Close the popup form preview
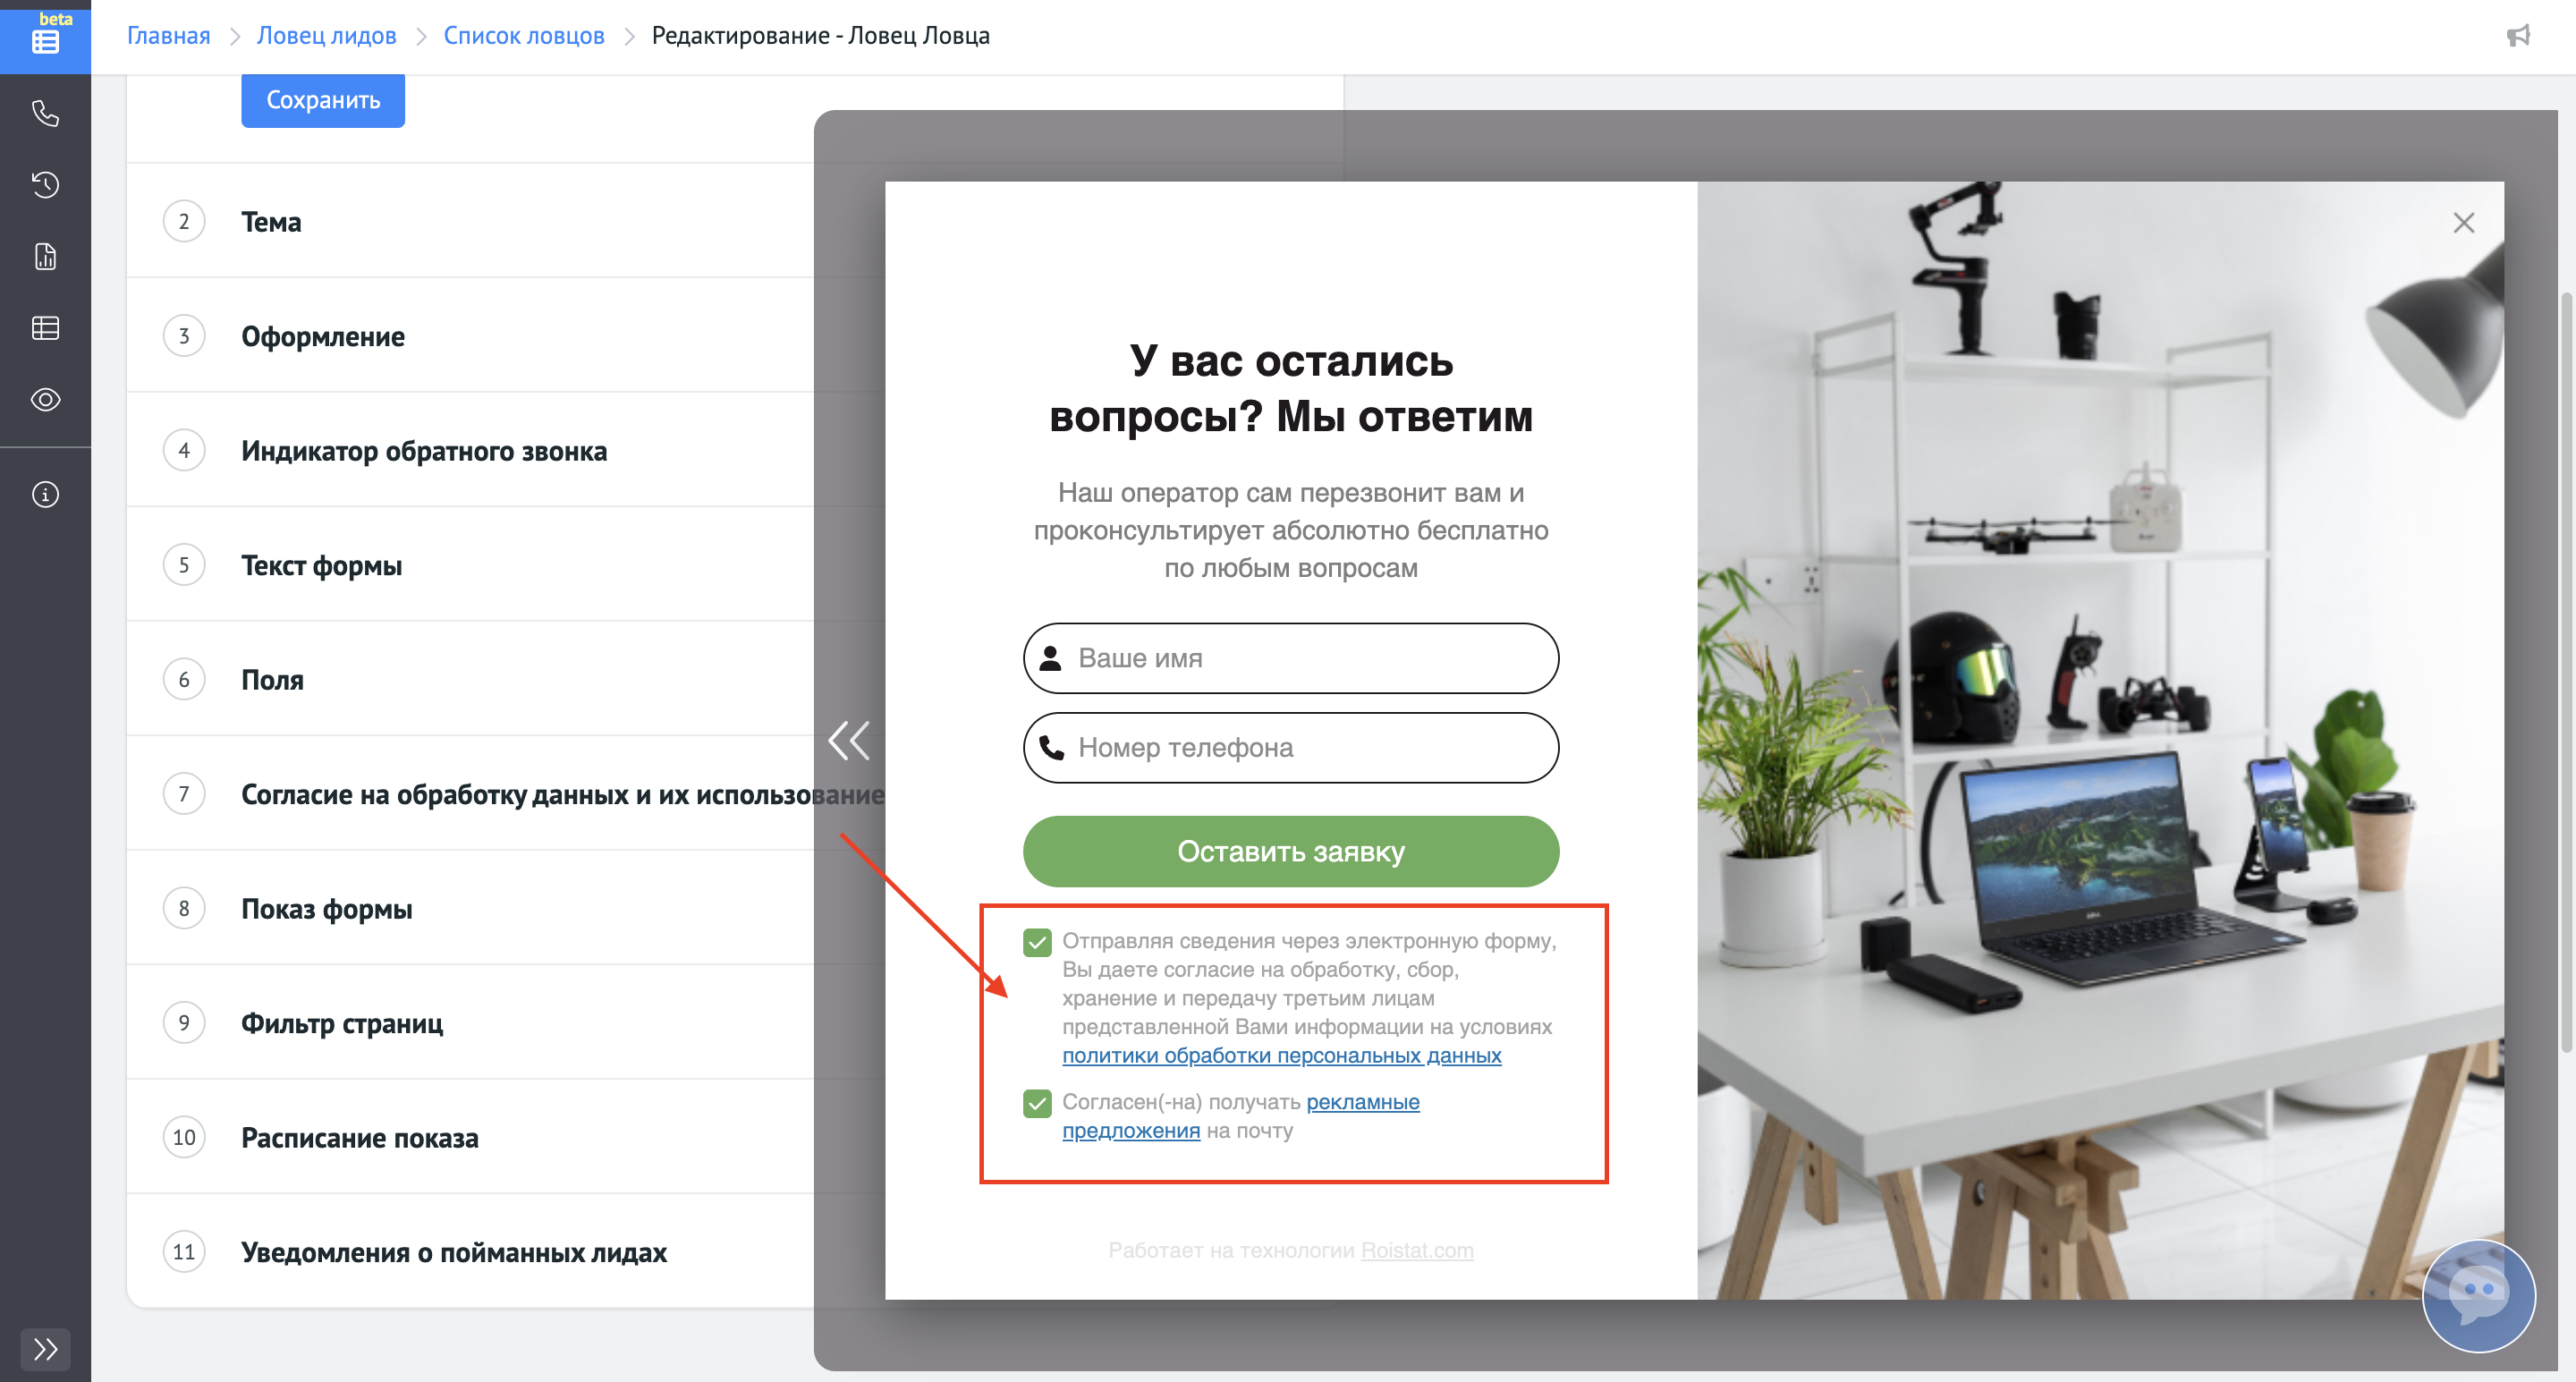 [2463, 223]
